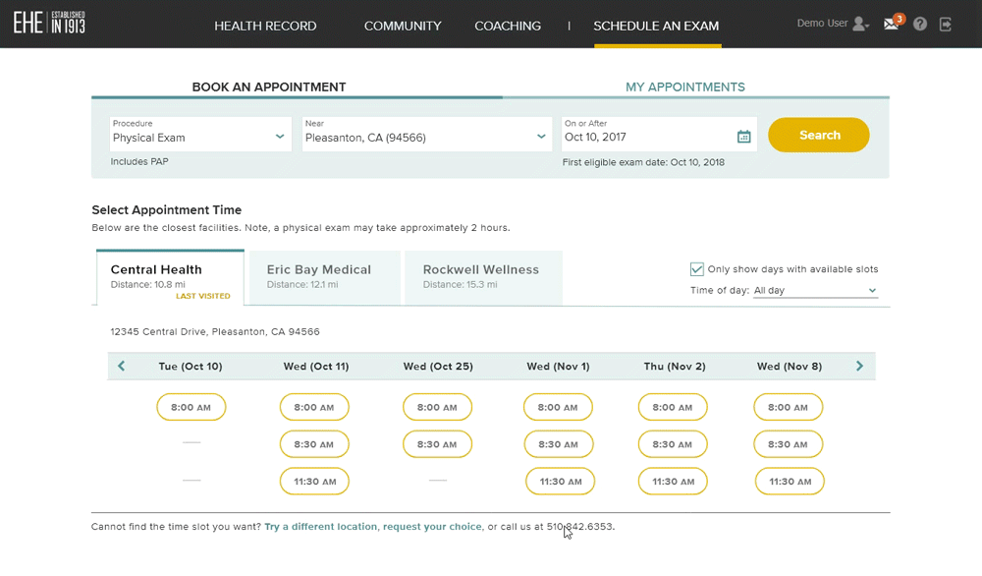Click the help question mark icon
982x576 pixels.
[919, 24]
